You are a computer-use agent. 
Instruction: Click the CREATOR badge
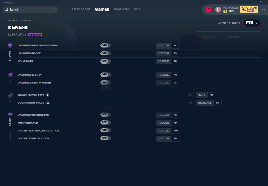pyautogui.click(x=35, y=34)
